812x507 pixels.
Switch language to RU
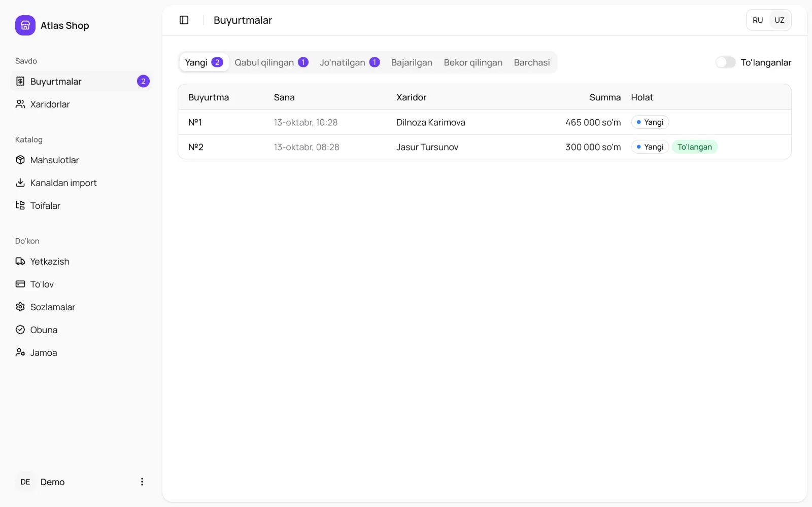(x=758, y=20)
